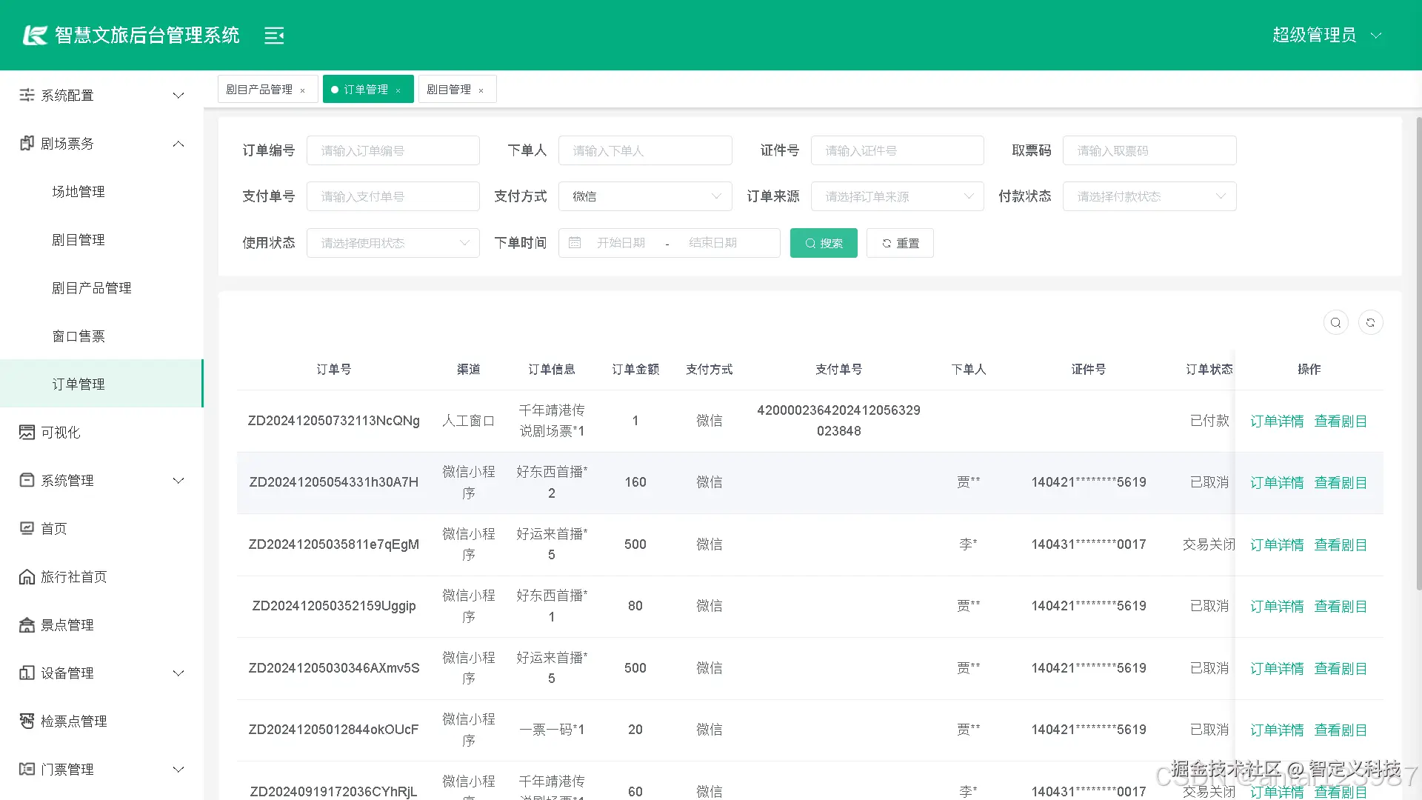Click the round search toggle icon above table
The height and width of the screenshot is (800, 1422).
(x=1335, y=323)
